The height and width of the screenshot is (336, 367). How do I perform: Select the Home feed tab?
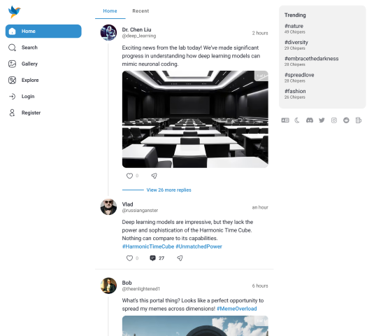click(x=110, y=11)
